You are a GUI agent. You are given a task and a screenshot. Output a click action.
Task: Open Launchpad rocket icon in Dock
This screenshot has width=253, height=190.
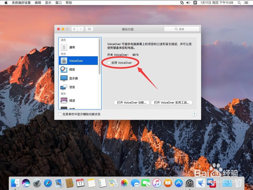(37, 183)
